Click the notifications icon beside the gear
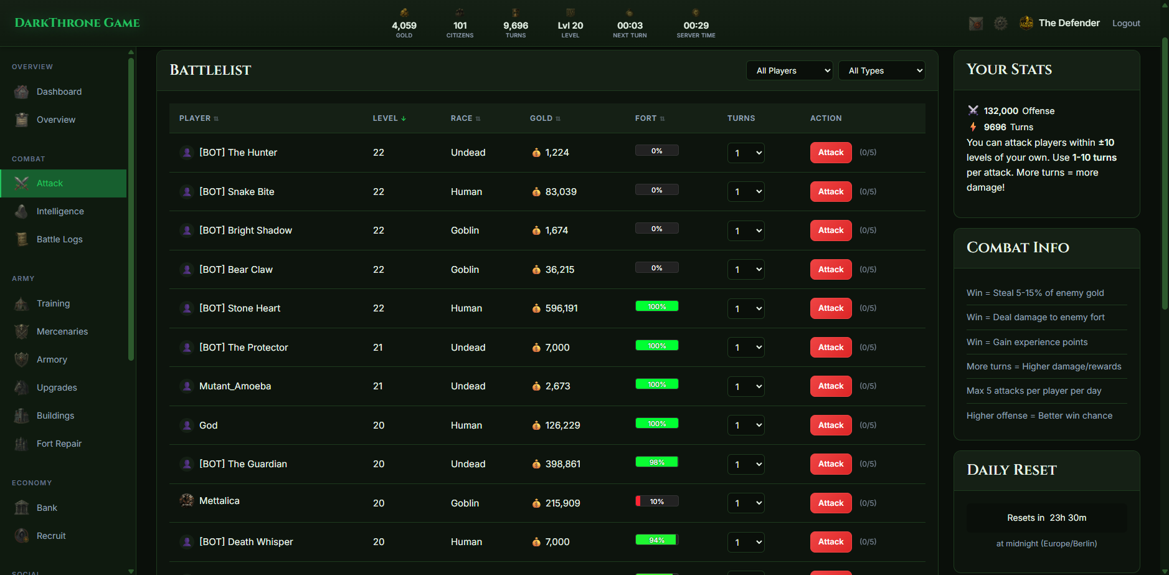This screenshot has height=575, width=1169. pos(975,24)
